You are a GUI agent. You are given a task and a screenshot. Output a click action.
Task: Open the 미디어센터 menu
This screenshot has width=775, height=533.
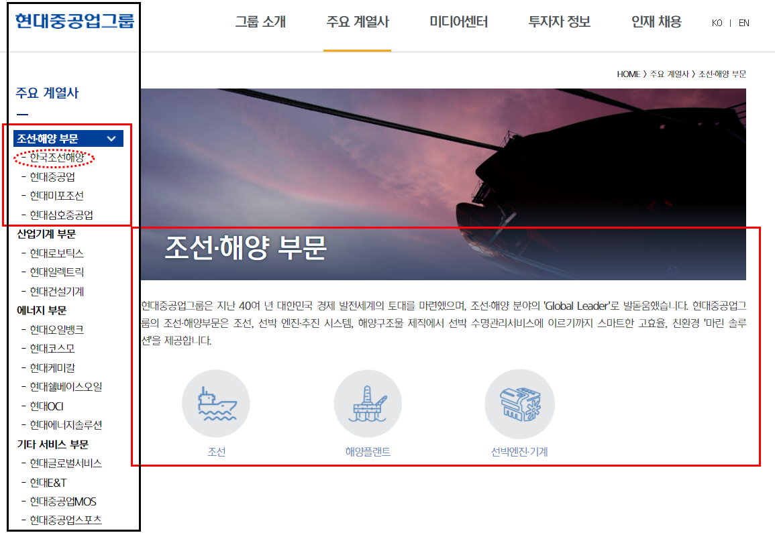tap(458, 21)
